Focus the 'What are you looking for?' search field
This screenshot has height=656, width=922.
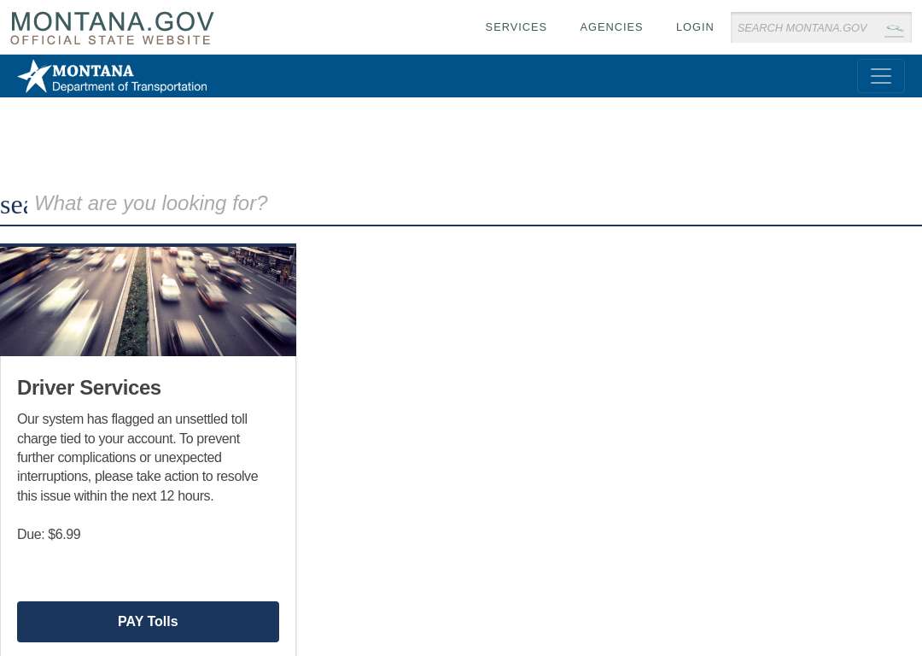[476, 203]
